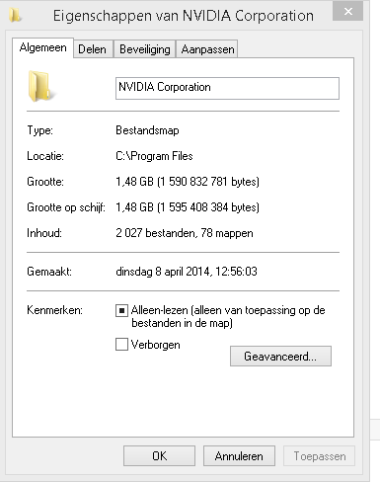Close the Eigenschappen dialog with the X button
The width and height of the screenshot is (380, 482).
[347, 12]
